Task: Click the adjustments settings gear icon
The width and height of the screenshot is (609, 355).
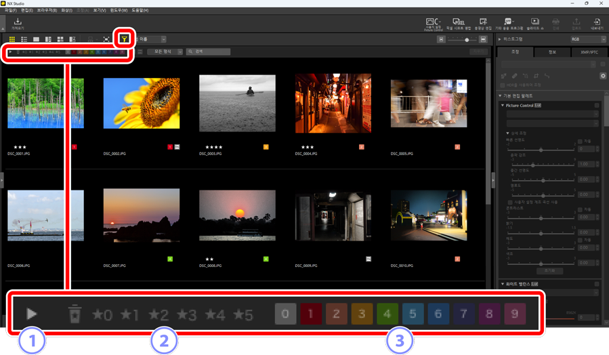Action: 603,76
